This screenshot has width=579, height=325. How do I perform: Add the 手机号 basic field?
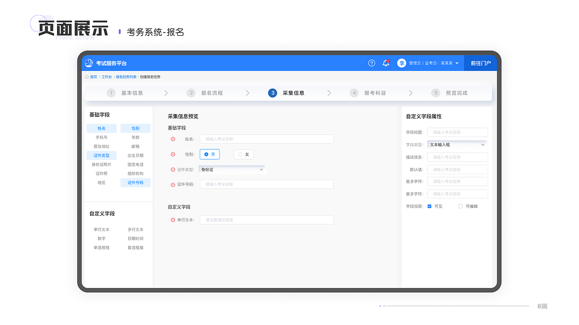coord(101,137)
